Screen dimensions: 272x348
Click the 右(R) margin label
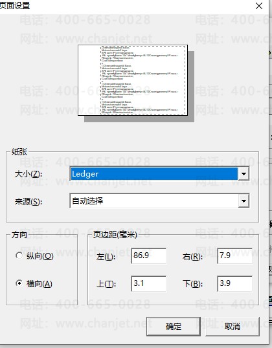point(192,257)
